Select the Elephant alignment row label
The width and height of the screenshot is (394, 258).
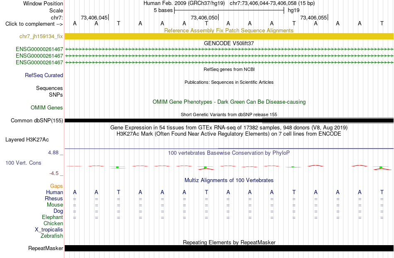53,217
